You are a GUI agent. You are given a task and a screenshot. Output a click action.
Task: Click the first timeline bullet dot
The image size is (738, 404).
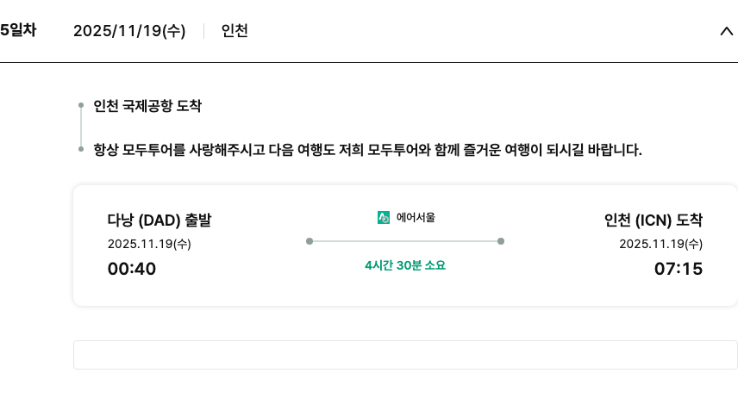click(81, 107)
